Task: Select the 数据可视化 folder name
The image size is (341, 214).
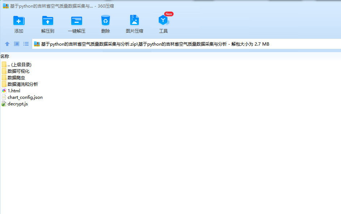Action: pyautogui.click(x=18, y=71)
